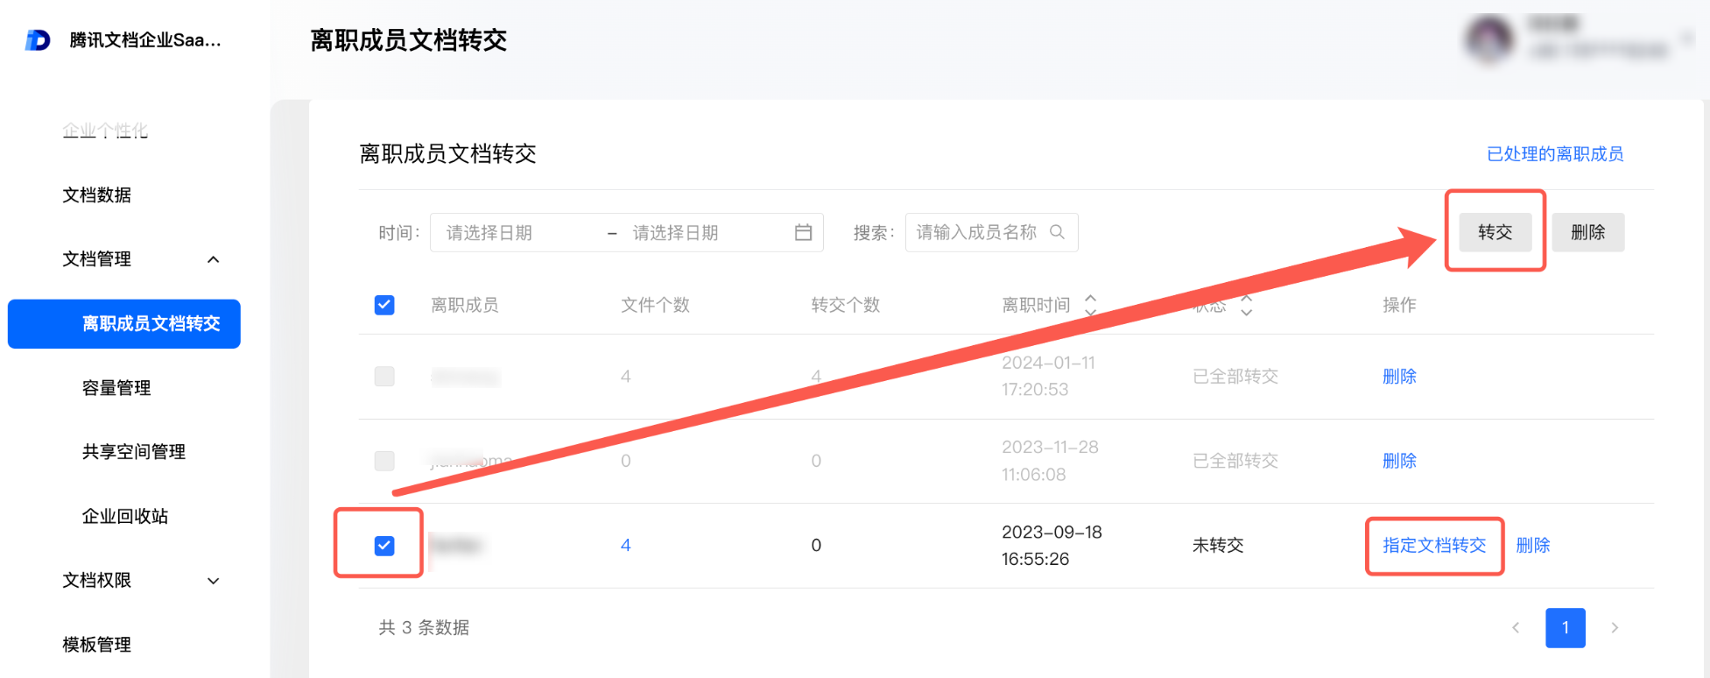Click 指定文档转交 for untransferred member
The image size is (1710, 678).
pos(1434,546)
